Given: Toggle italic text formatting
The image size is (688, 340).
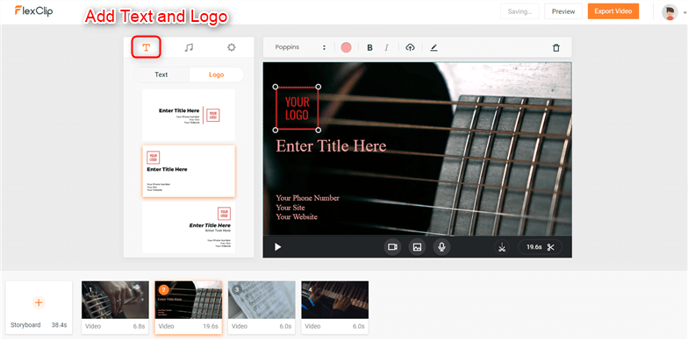Looking at the screenshot, I should pyautogui.click(x=386, y=47).
